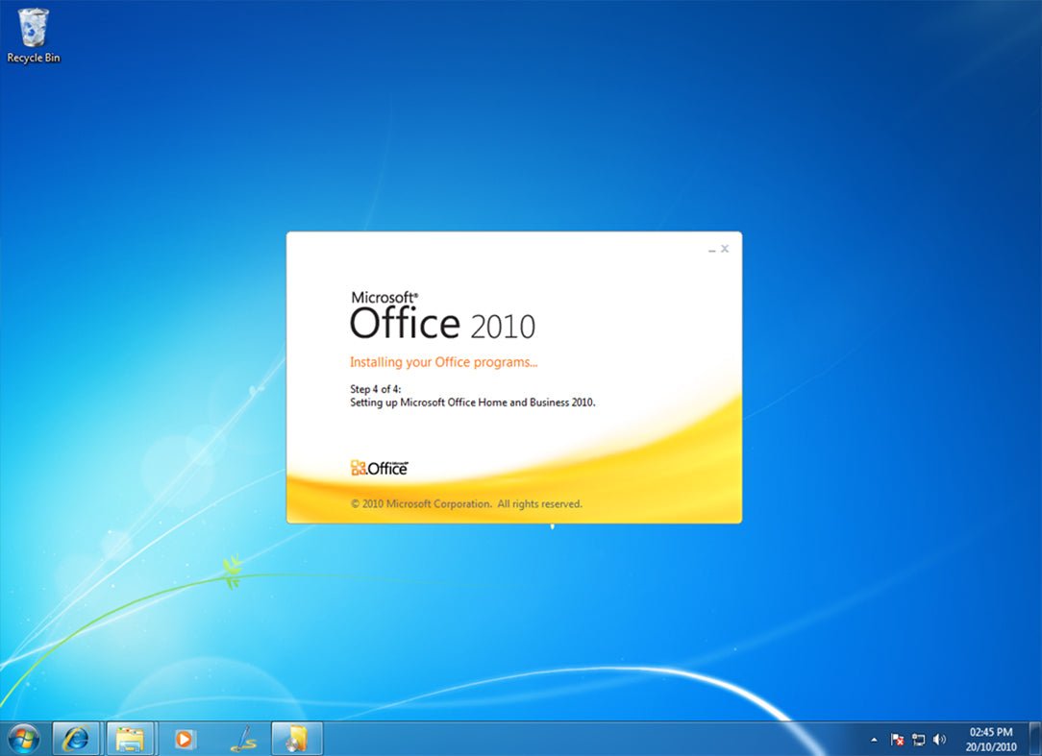Viewport: 1042px width, 756px height.
Task: Click the orange 'Installing your Office programs...' text
Action: click(x=443, y=362)
